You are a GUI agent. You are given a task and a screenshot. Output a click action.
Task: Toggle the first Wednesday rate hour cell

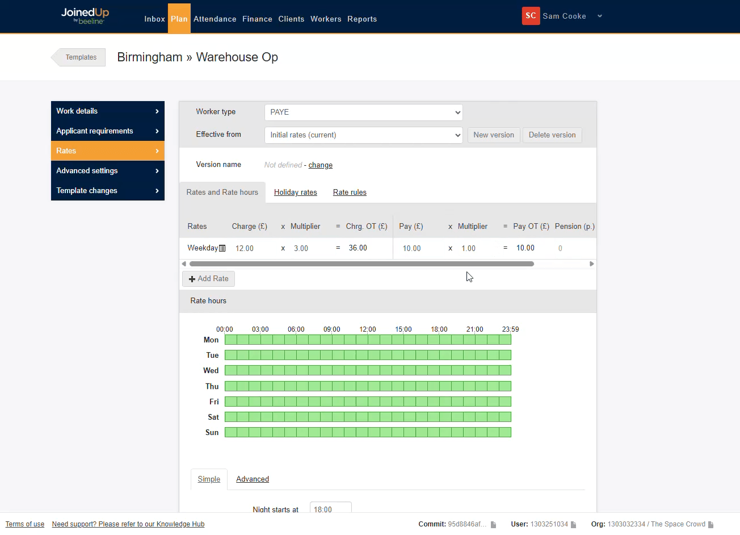pos(230,370)
